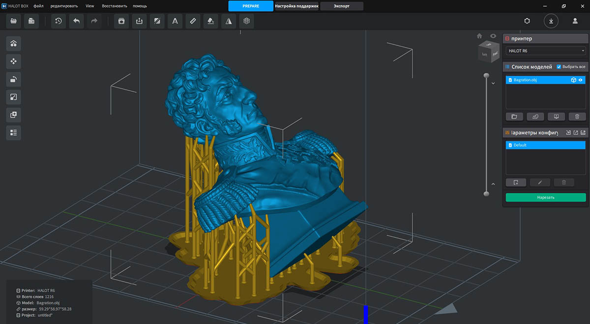Switch to the 'Экспорт' tab
The image size is (590, 324).
click(342, 6)
